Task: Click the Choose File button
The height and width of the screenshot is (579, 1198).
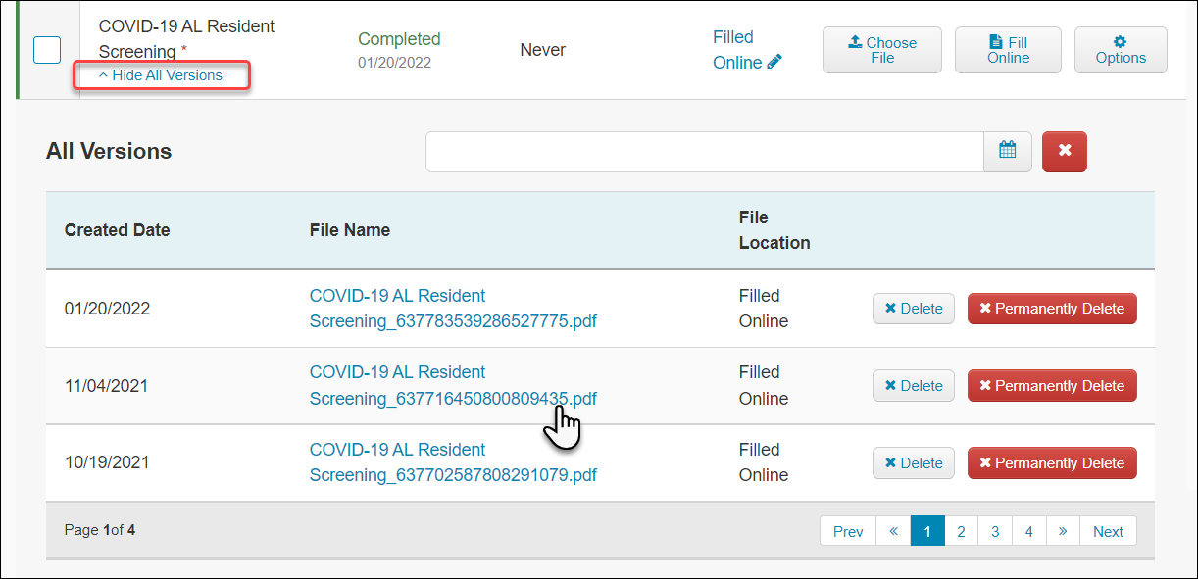Action: [881, 50]
